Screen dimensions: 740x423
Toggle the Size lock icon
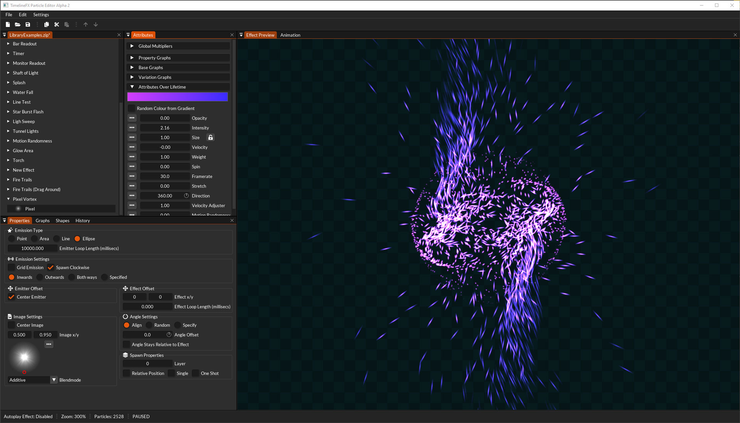tap(210, 137)
